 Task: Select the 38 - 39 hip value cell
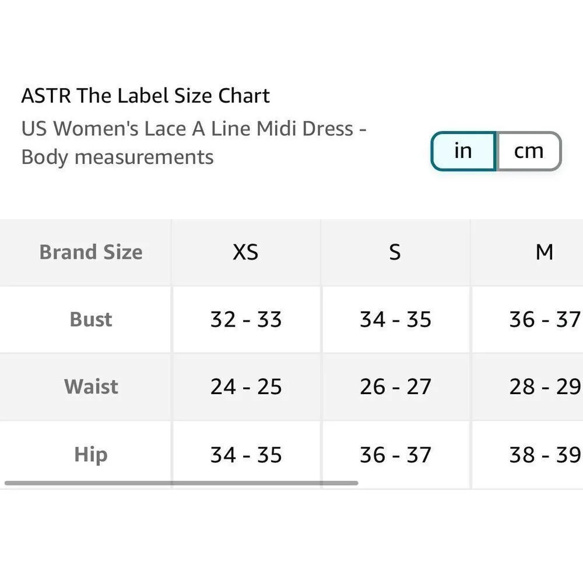[x=546, y=455]
